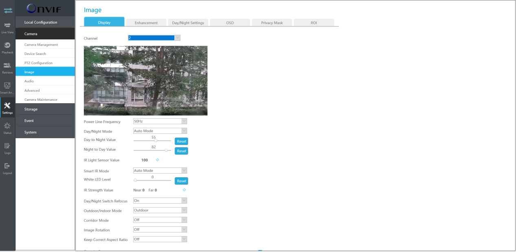This screenshot has height=252, width=516.
Task: Refresh the IR Strength Value
Action: click(184, 190)
